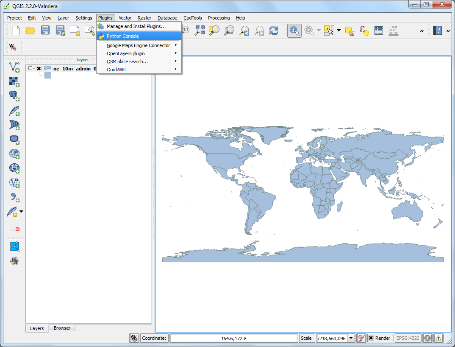
Task: Toggle visibility of ne_10m_admin layer checkbox
Action: pos(39,69)
